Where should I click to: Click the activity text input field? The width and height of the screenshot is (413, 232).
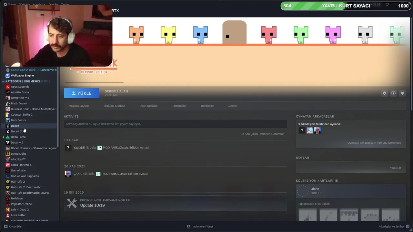175,124
